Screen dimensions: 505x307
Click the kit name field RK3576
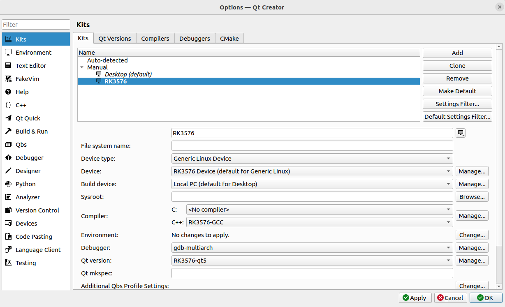click(x=312, y=133)
